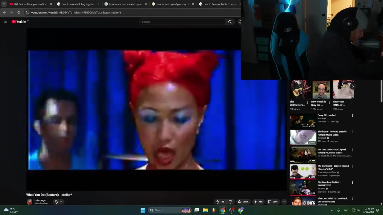This screenshot has height=215, width=383.
Task: Focus the YouTube search input field
Action: (182, 22)
